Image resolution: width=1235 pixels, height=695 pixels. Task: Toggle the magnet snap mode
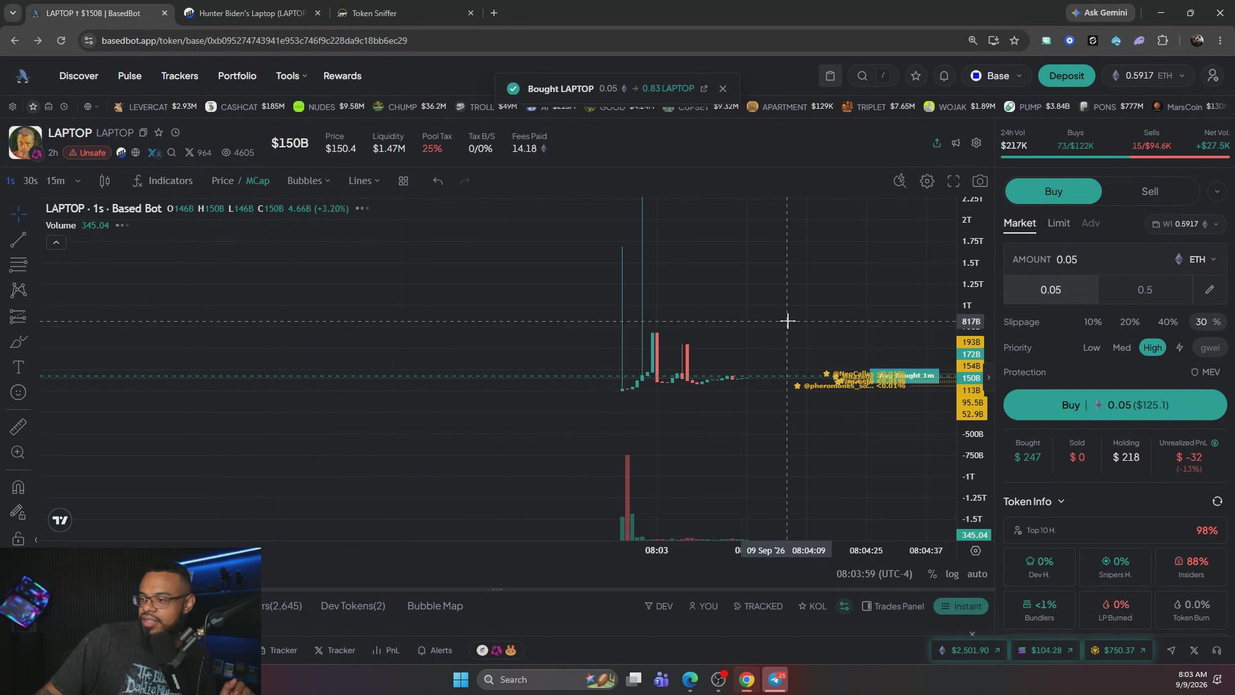[x=18, y=487]
